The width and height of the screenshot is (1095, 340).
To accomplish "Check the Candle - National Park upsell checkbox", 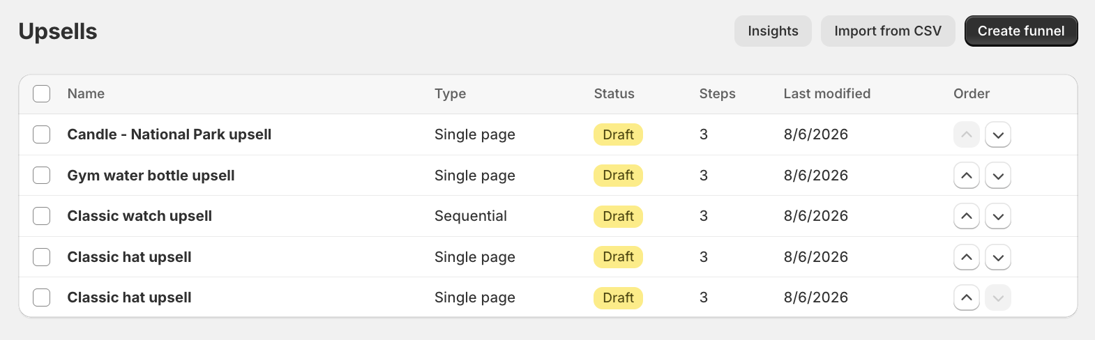I will coord(42,134).
